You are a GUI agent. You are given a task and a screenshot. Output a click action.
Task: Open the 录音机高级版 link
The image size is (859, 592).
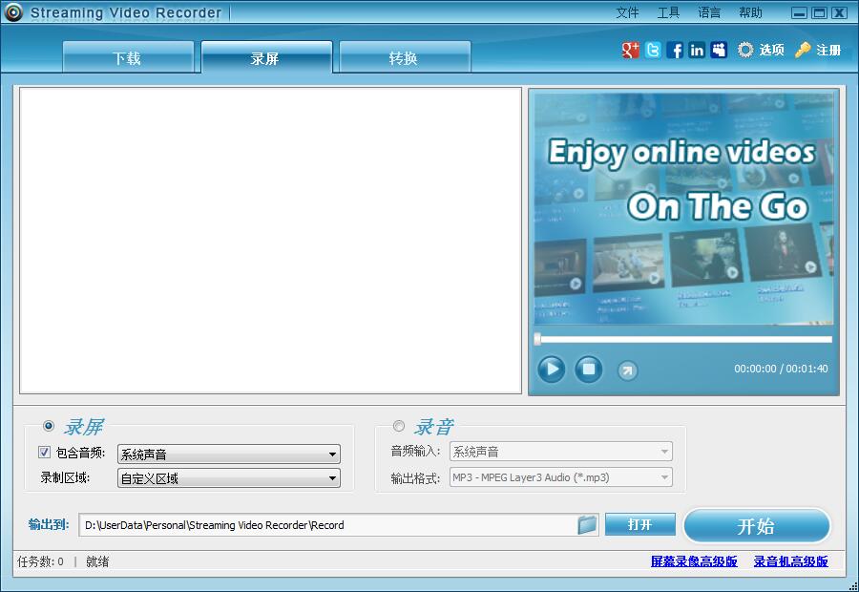(790, 561)
